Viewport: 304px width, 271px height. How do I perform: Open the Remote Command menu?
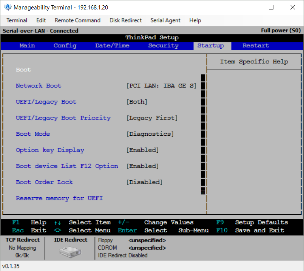tap(77, 20)
